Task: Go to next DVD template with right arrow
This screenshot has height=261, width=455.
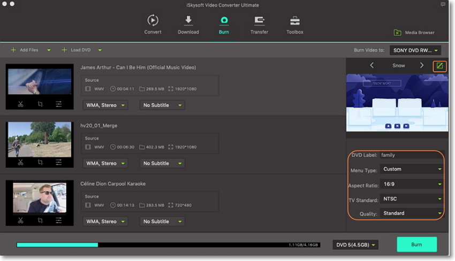Action: [x=422, y=65]
